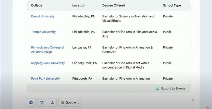212x109 pixels.
Task: Open the Slippery Rock University link
Action: (x=48, y=63)
